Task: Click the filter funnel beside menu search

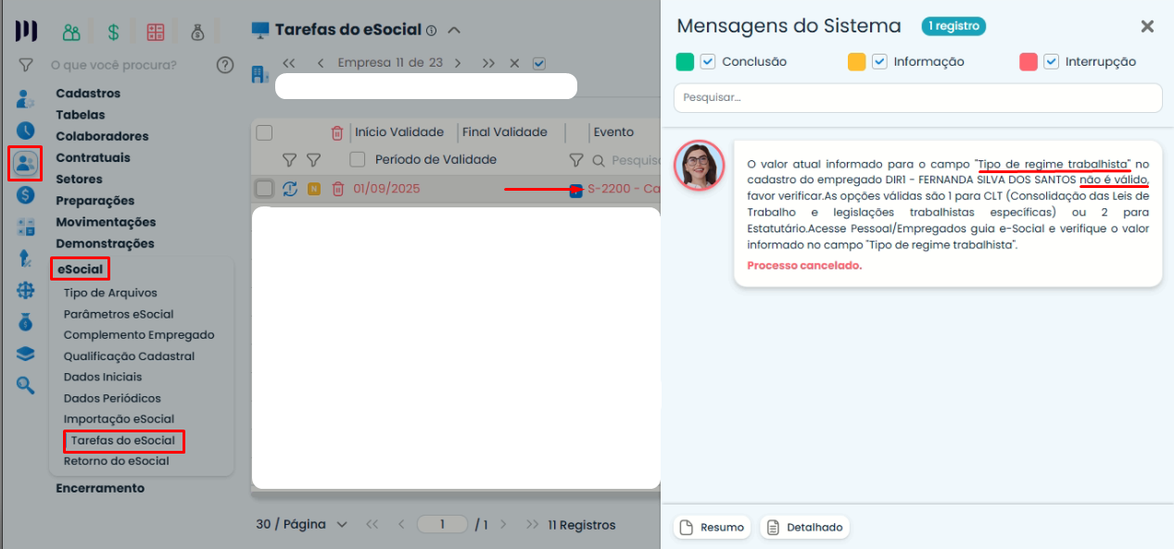Action: click(26, 65)
